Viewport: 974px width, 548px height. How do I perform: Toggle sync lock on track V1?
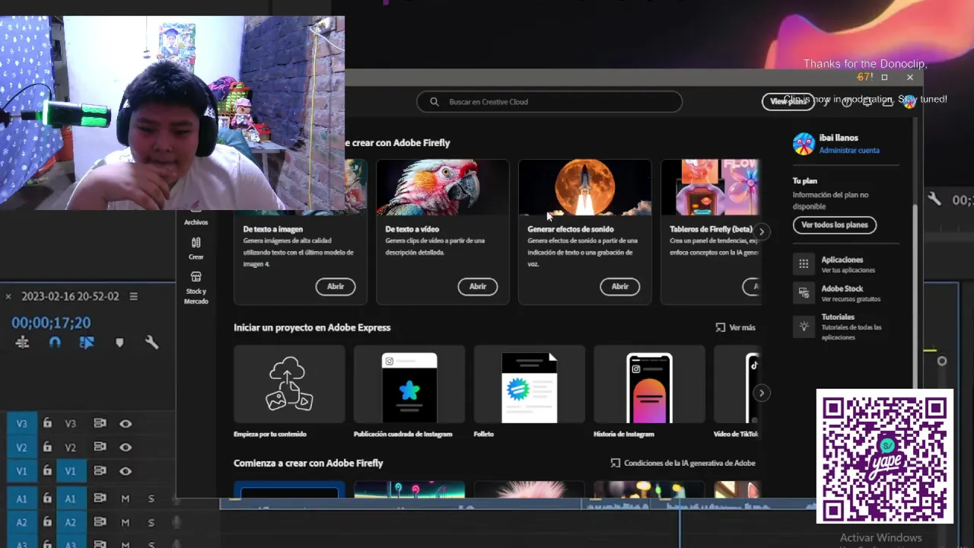pos(100,471)
